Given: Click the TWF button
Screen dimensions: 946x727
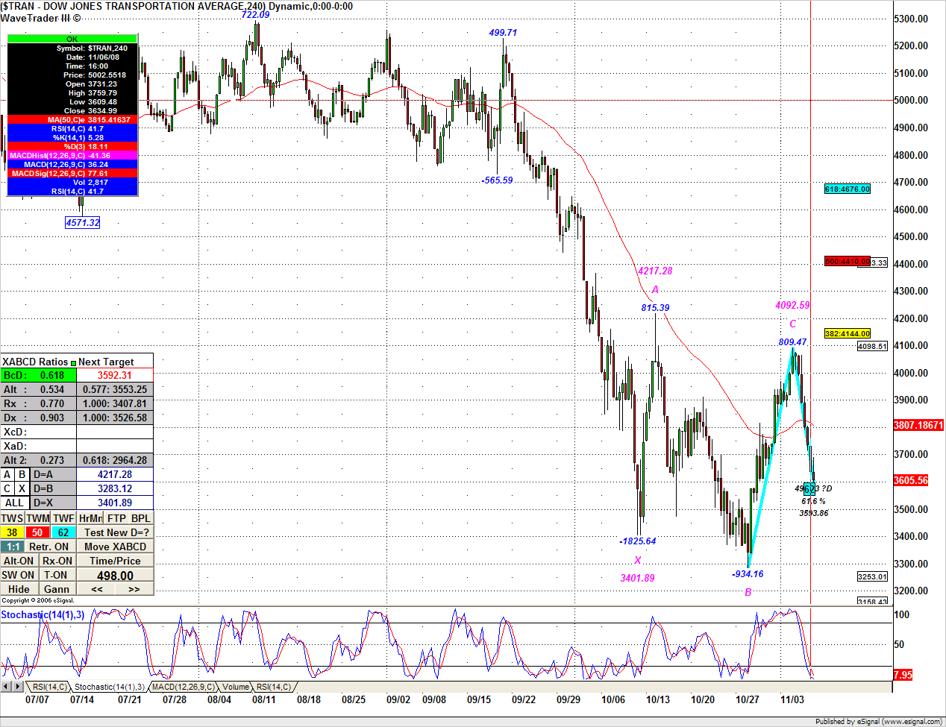Looking at the screenshot, I should 63,518.
